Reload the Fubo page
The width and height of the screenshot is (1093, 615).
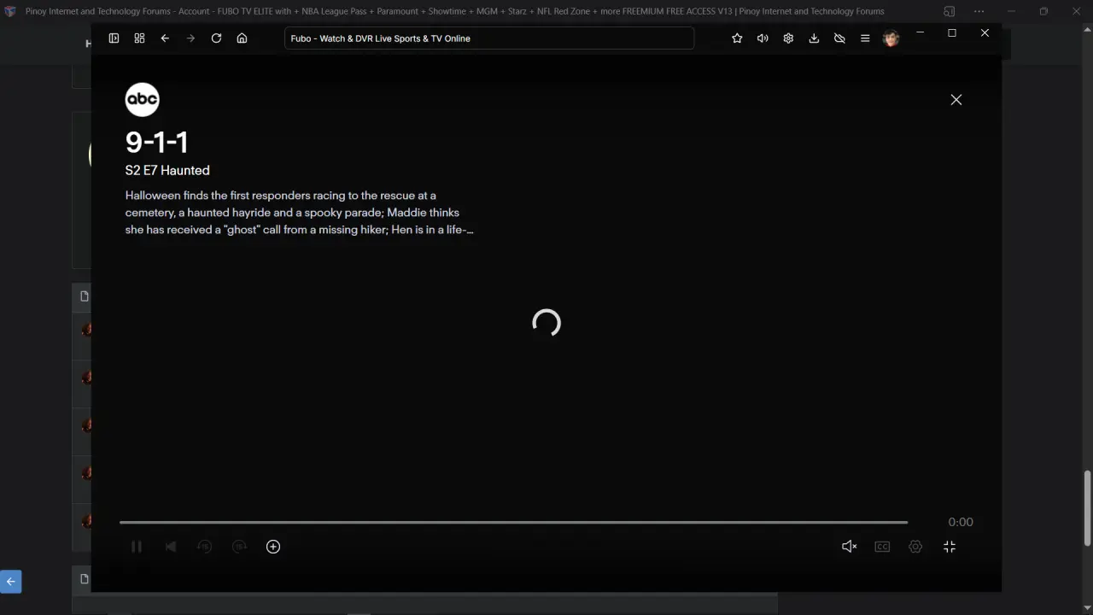pyautogui.click(x=216, y=38)
